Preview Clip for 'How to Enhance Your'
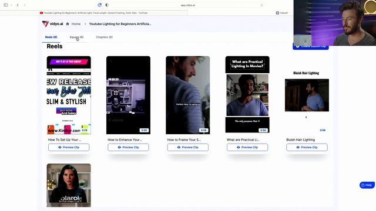This screenshot has height=211, width=376. (128, 147)
